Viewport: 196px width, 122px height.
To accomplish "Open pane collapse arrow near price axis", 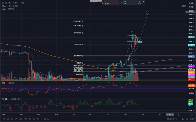I will pos(183,6).
